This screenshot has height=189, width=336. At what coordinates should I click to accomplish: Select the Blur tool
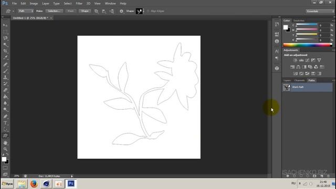pos(5,103)
